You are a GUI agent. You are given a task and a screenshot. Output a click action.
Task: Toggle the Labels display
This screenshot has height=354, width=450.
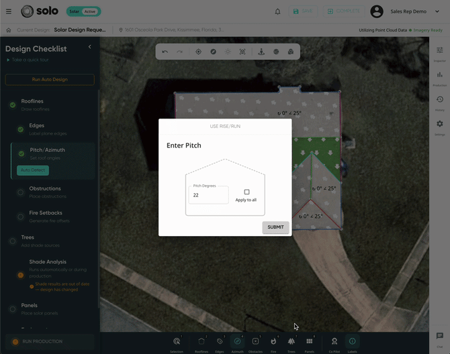coord(352,344)
